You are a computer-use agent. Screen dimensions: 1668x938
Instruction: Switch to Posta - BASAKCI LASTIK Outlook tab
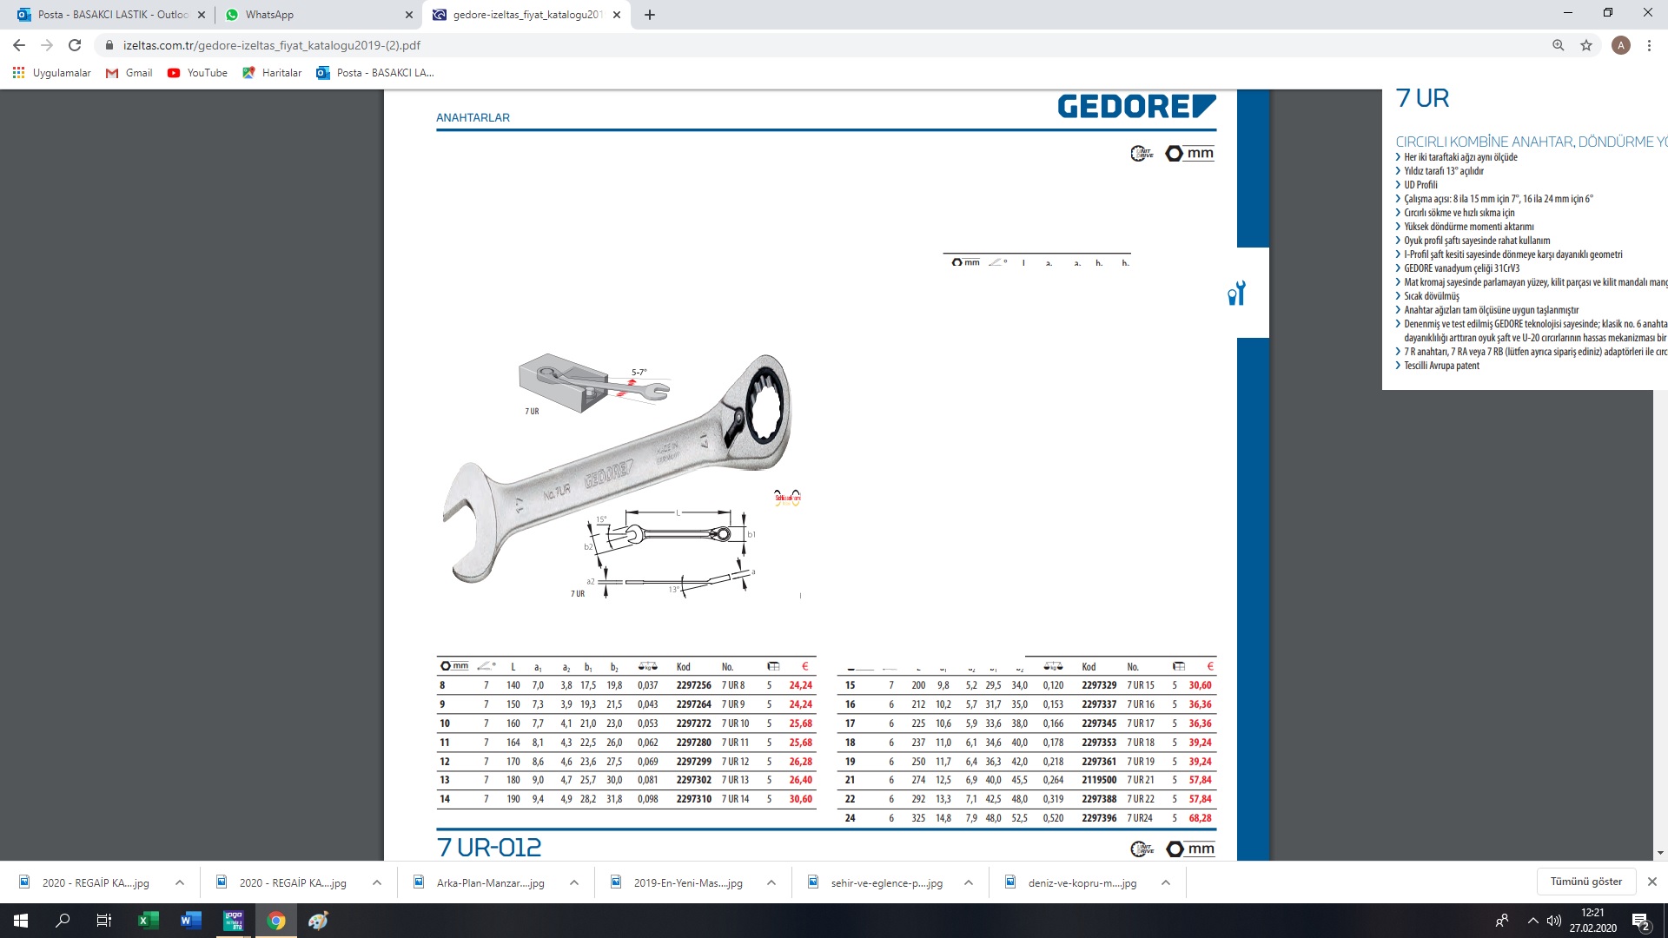[109, 15]
